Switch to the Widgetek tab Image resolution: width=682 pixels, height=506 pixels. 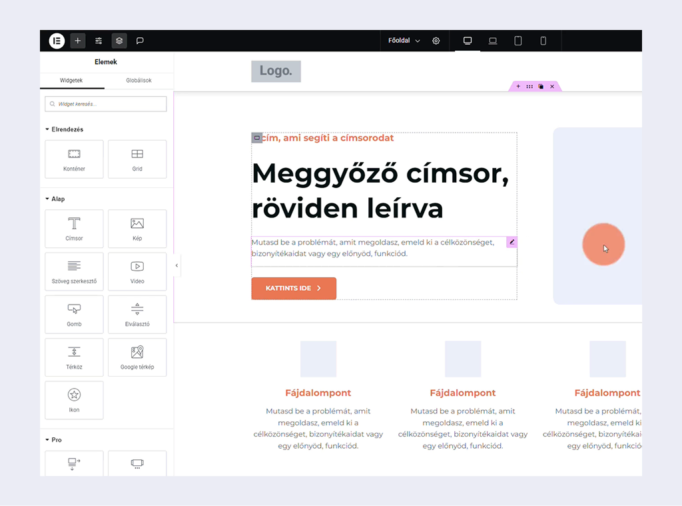(72, 81)
